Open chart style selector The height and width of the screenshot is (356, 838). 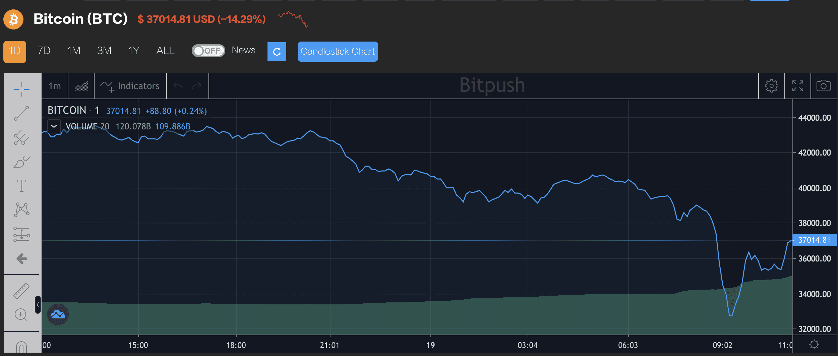click(81, 86)
